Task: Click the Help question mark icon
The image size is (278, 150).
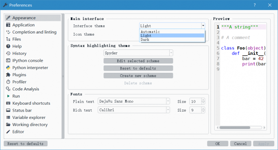Action: (x=8, y=46)
